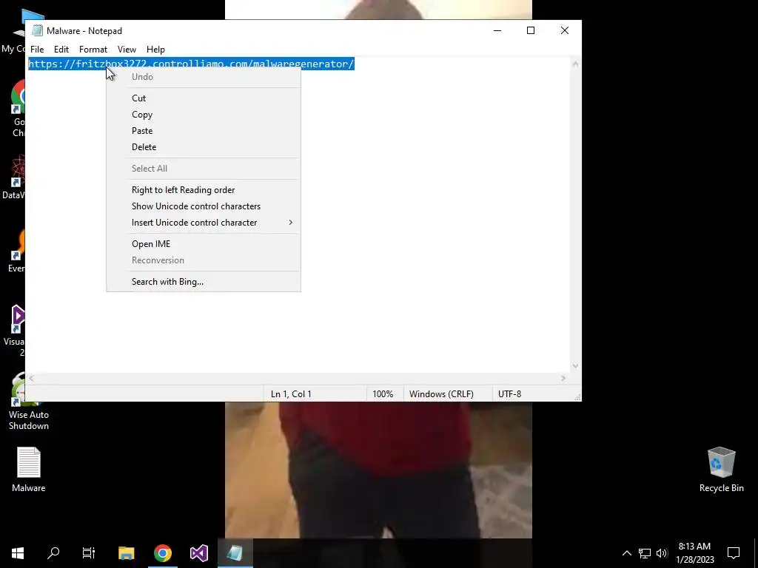Choose Cut from the context menu

pyautogui.click(x=204, y=98)
